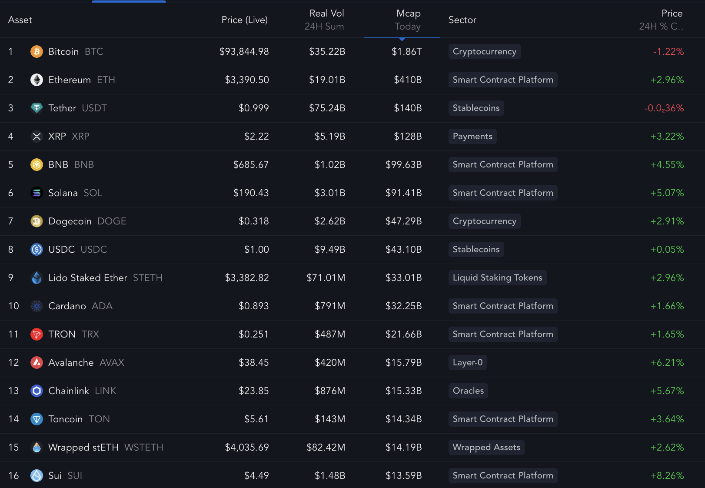Click the Ethereum diamond logo icon
Image resolution: width=705 pixels, height=488 pixels.
coord(37,80)
